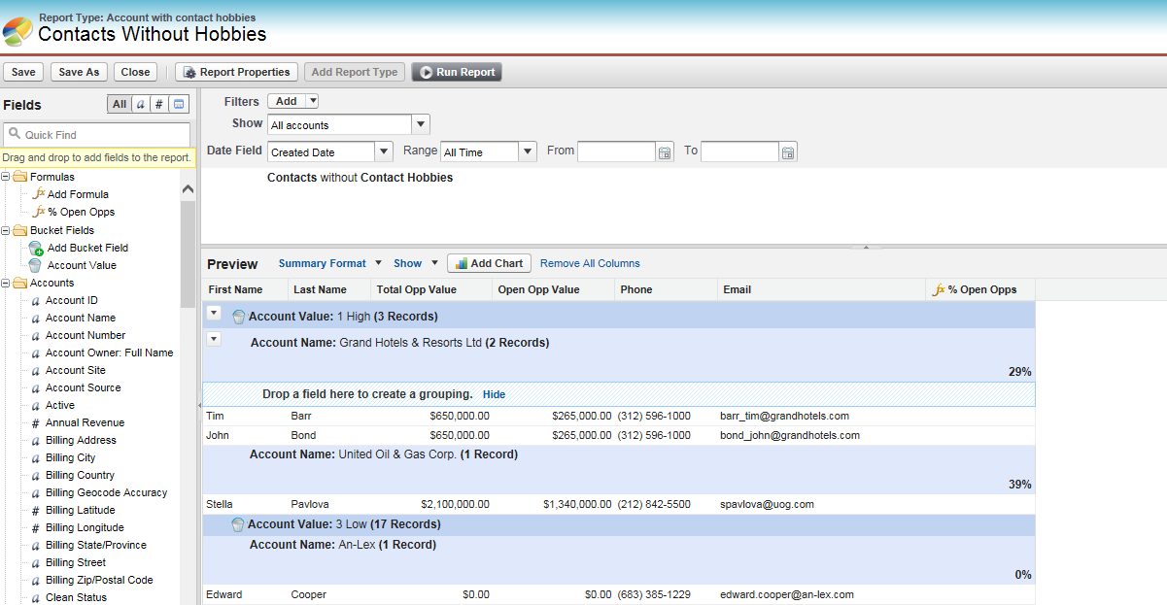1167x605 pixels.
Task: Collapse the Formulas folder in tree
Action: [6, 177]
